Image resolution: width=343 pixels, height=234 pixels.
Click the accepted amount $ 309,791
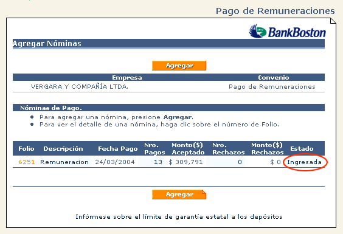pyautogui.click(x=185, y=162)
